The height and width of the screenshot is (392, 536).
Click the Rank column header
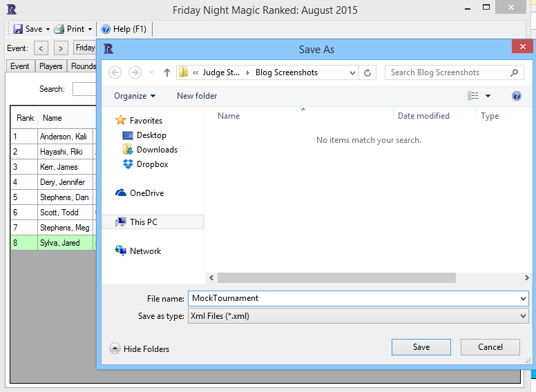click(25, 118)
